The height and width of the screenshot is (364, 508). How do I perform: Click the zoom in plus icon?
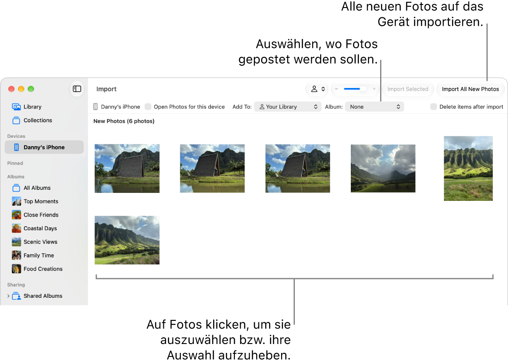tap(374, 89)
